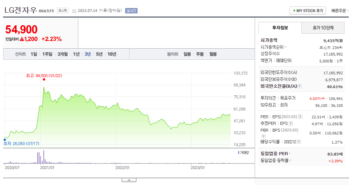Click the +3.09% sector change value
This screenshot has width=353, height=185.
click(335, 161)
